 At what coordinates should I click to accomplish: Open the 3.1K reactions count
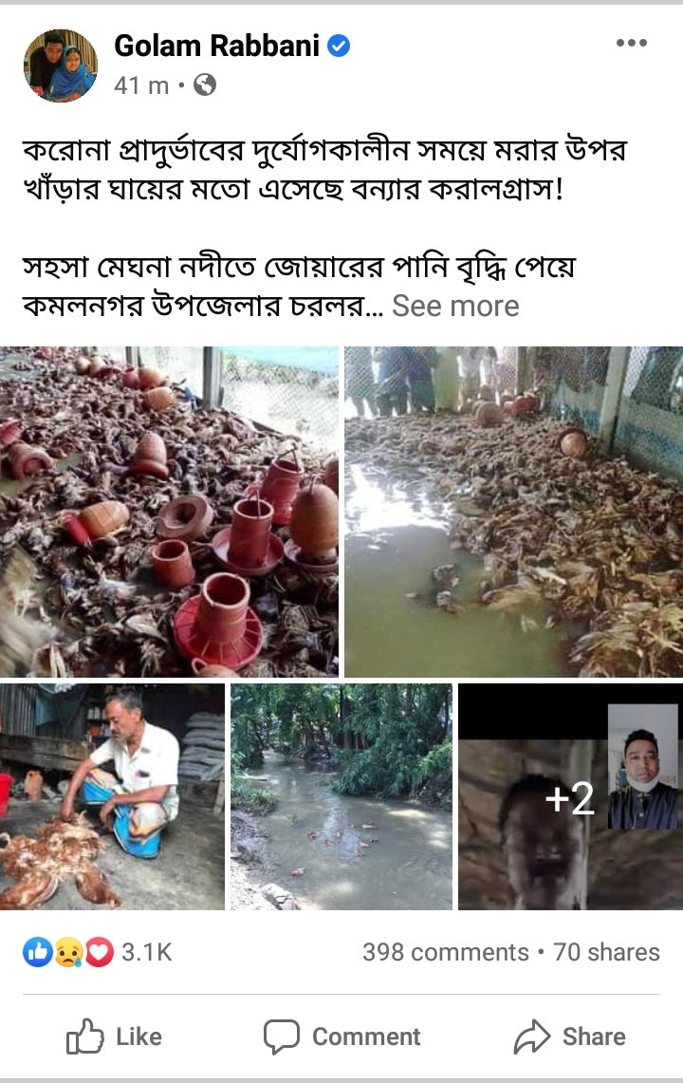(x=146, y=952)
